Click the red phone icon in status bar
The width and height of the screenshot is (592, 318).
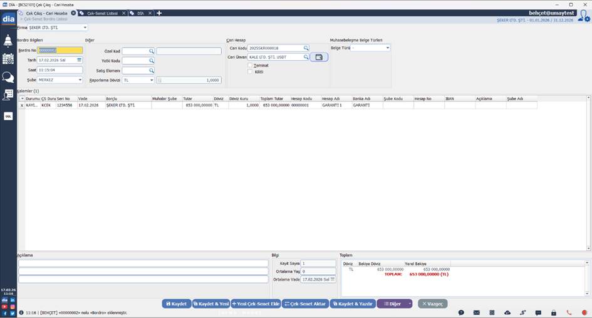(569, 312)
